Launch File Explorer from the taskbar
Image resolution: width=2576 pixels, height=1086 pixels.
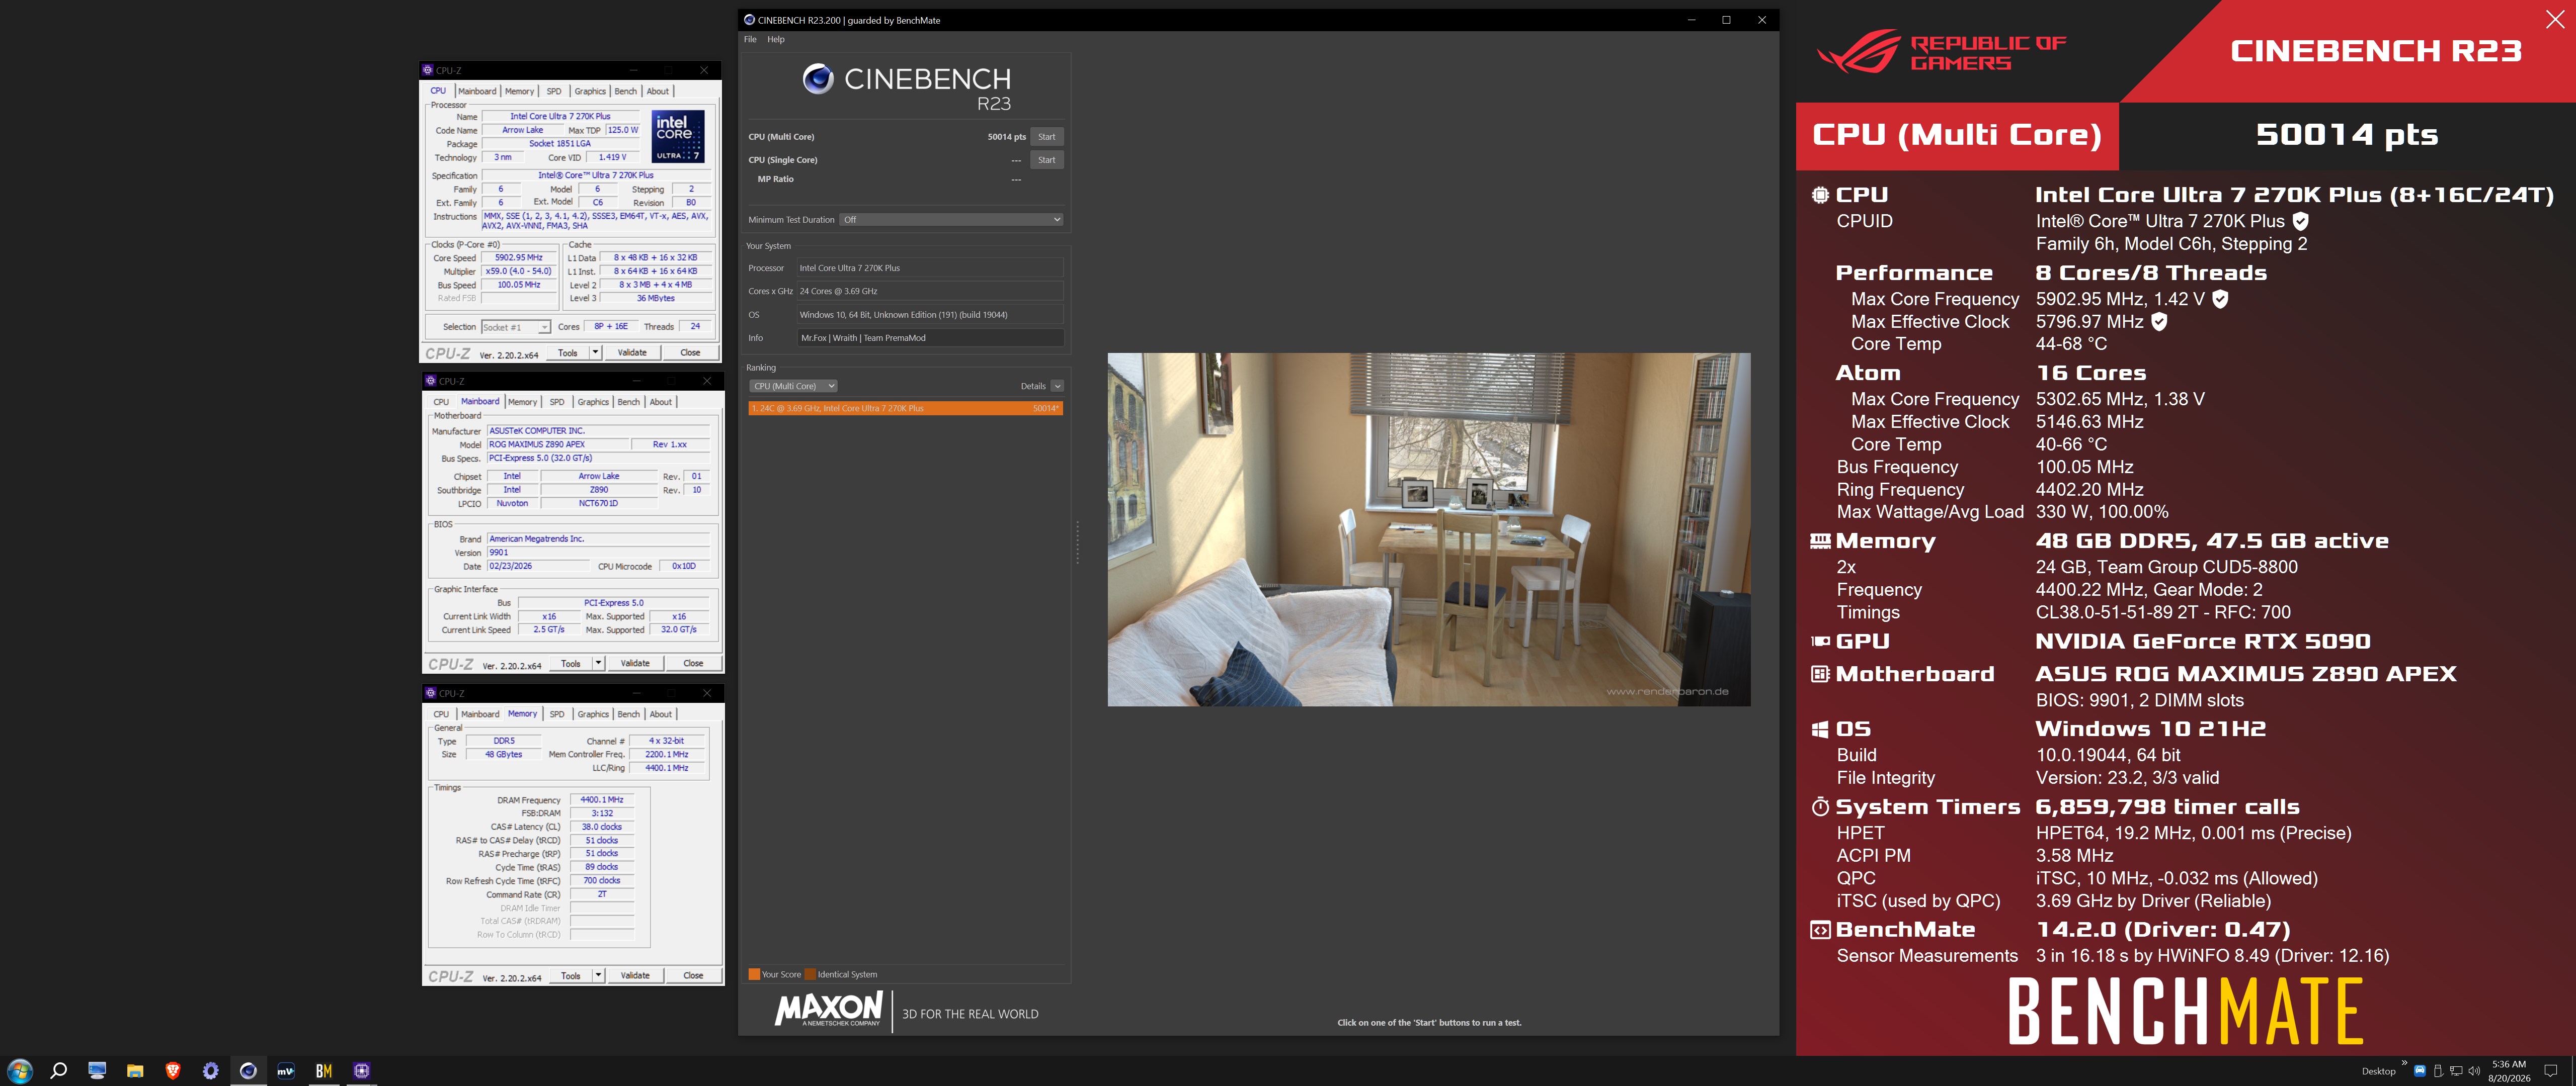(x=135, y=1071)
